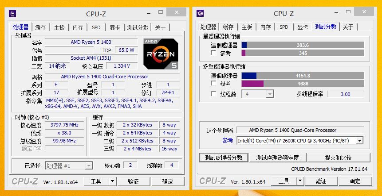This screenshot has width=382, height=196.
Task: Click Socket AM4 (1331) field
Action: click(x=91, y=58)
